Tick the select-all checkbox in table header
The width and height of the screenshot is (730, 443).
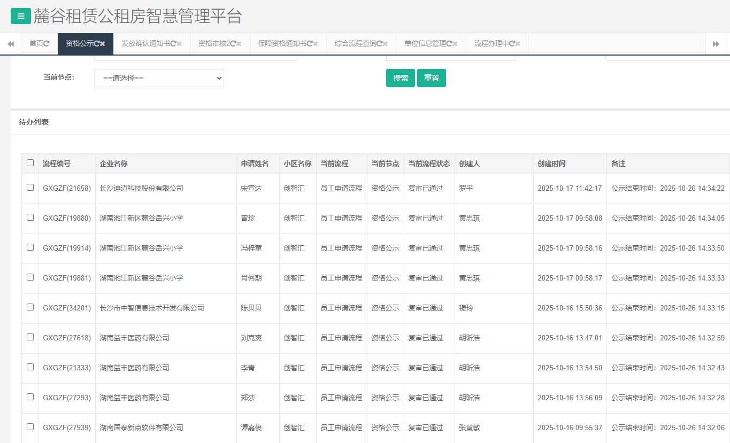pos(30,163)
